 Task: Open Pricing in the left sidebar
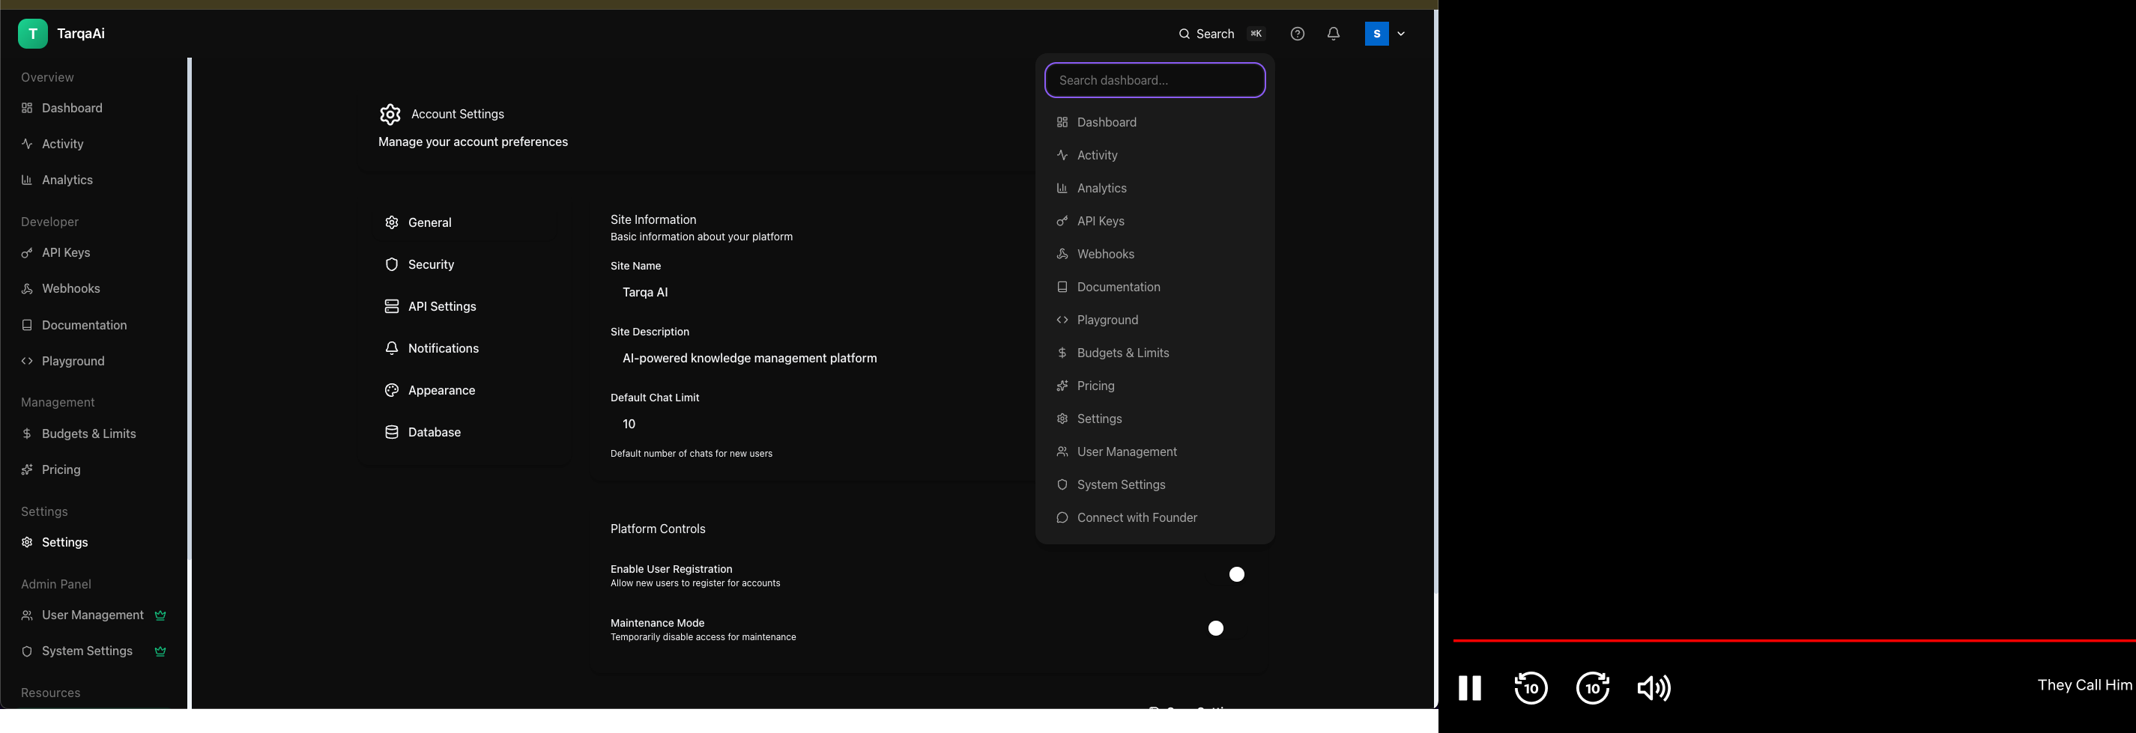click(94, 469)
